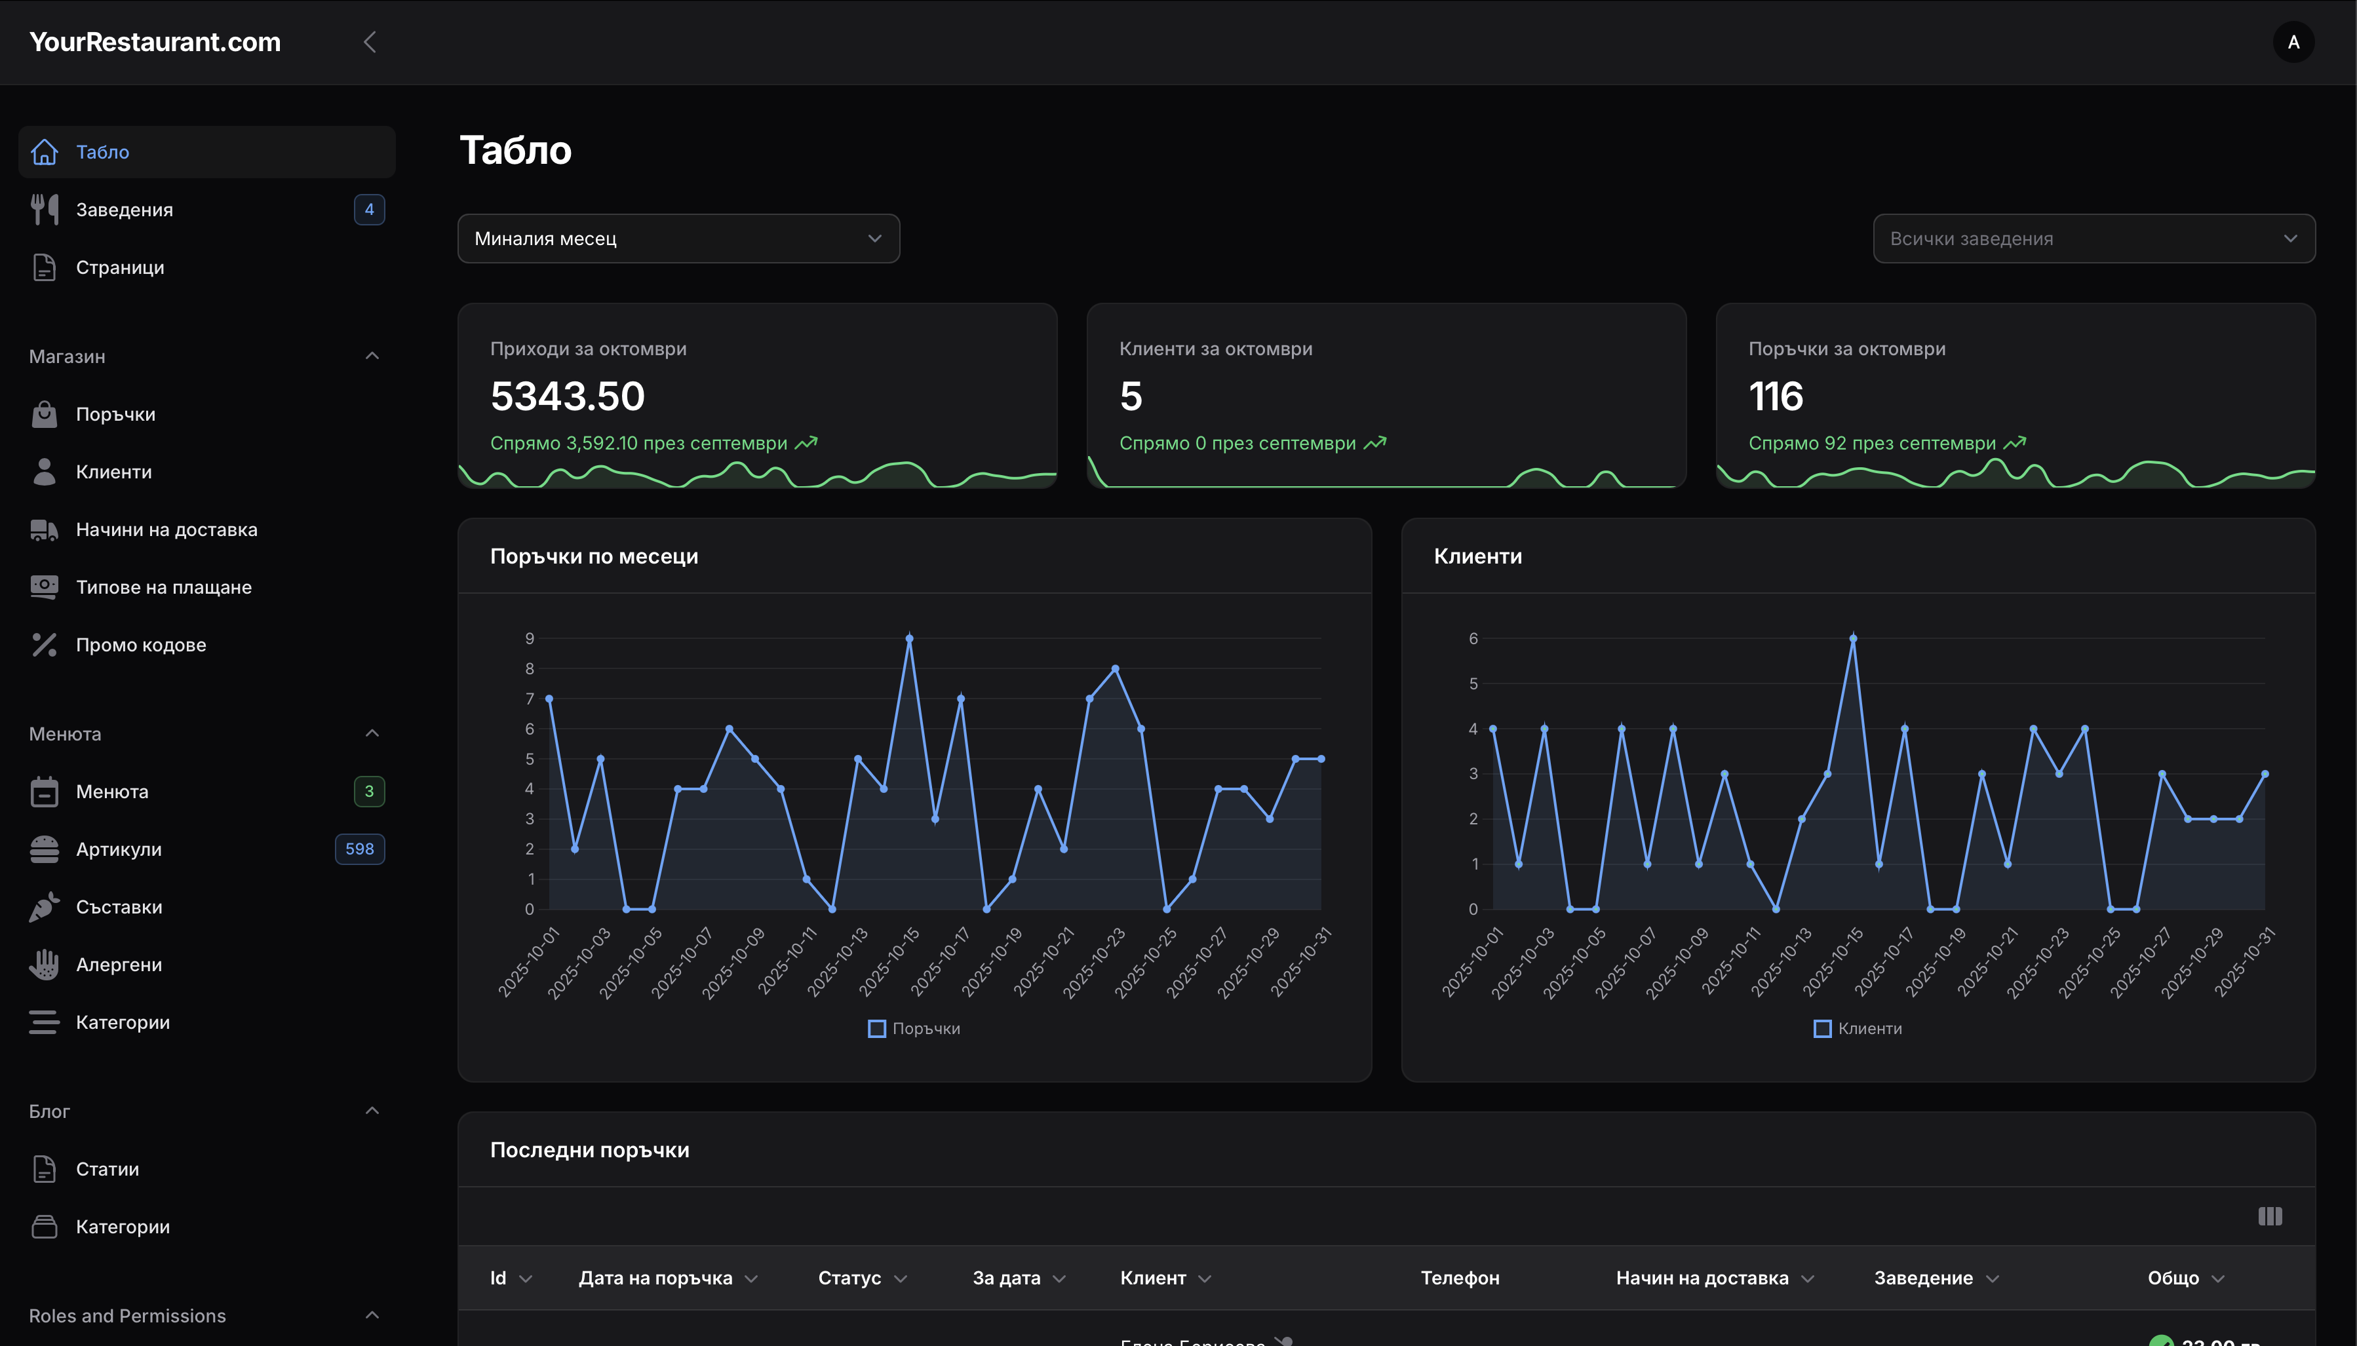Select Статии in the Блог section
2357x1346 pixels.
[x=108, y=1168]
